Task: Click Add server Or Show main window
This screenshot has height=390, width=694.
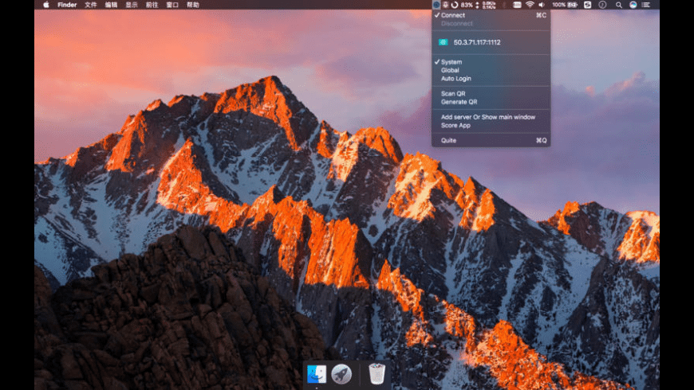Action: click(487, 117)
